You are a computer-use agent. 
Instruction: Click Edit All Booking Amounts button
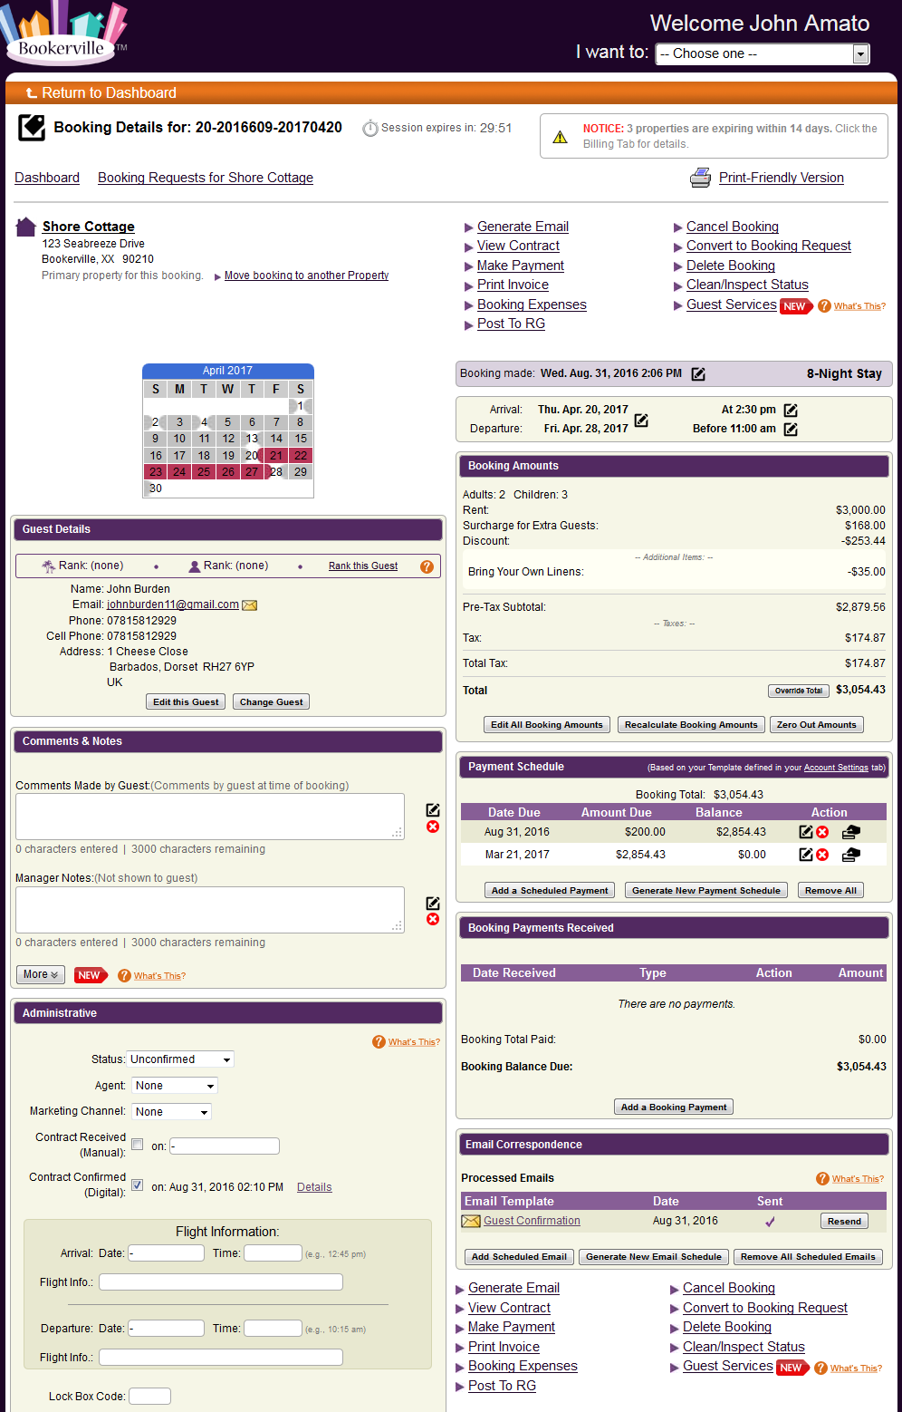click(x=547, y=725)
